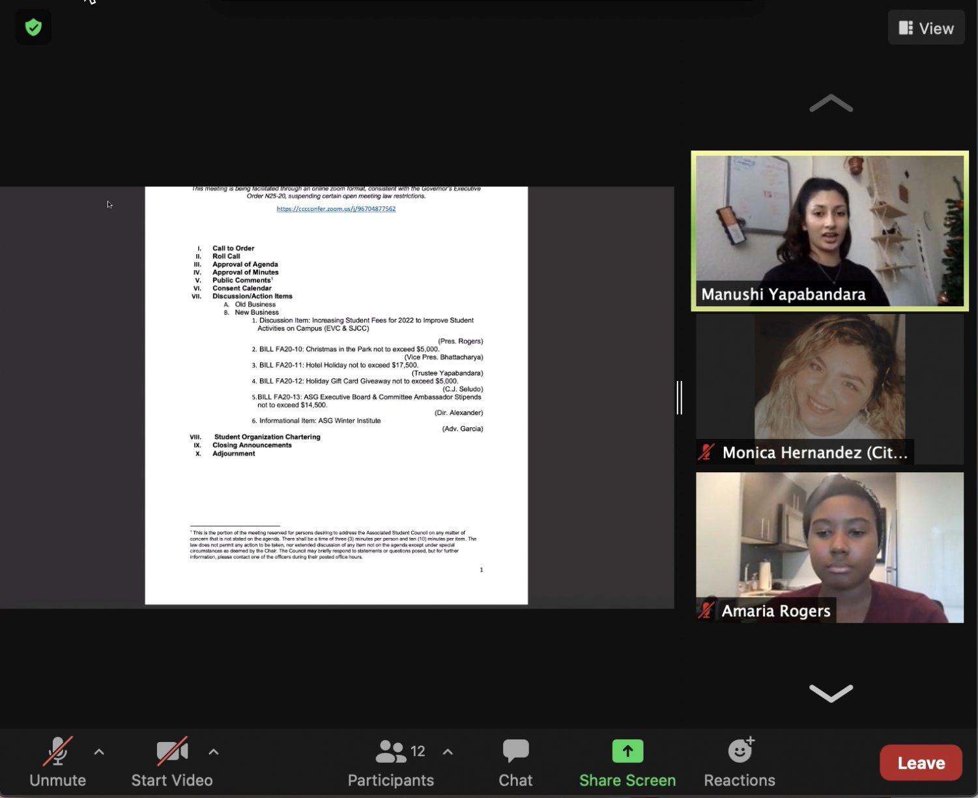
Task: Click the divider handle beside the shared screen
Action: 680,397
